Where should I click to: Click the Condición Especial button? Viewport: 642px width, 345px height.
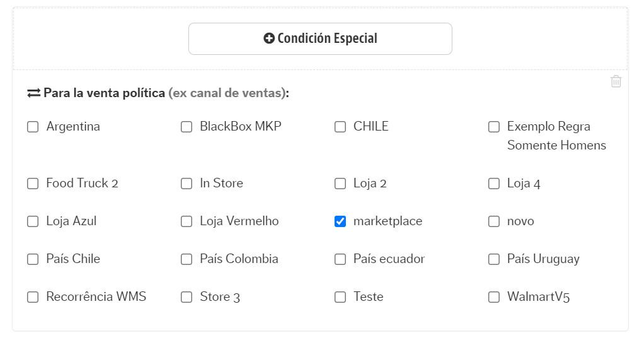coord(320,39)
